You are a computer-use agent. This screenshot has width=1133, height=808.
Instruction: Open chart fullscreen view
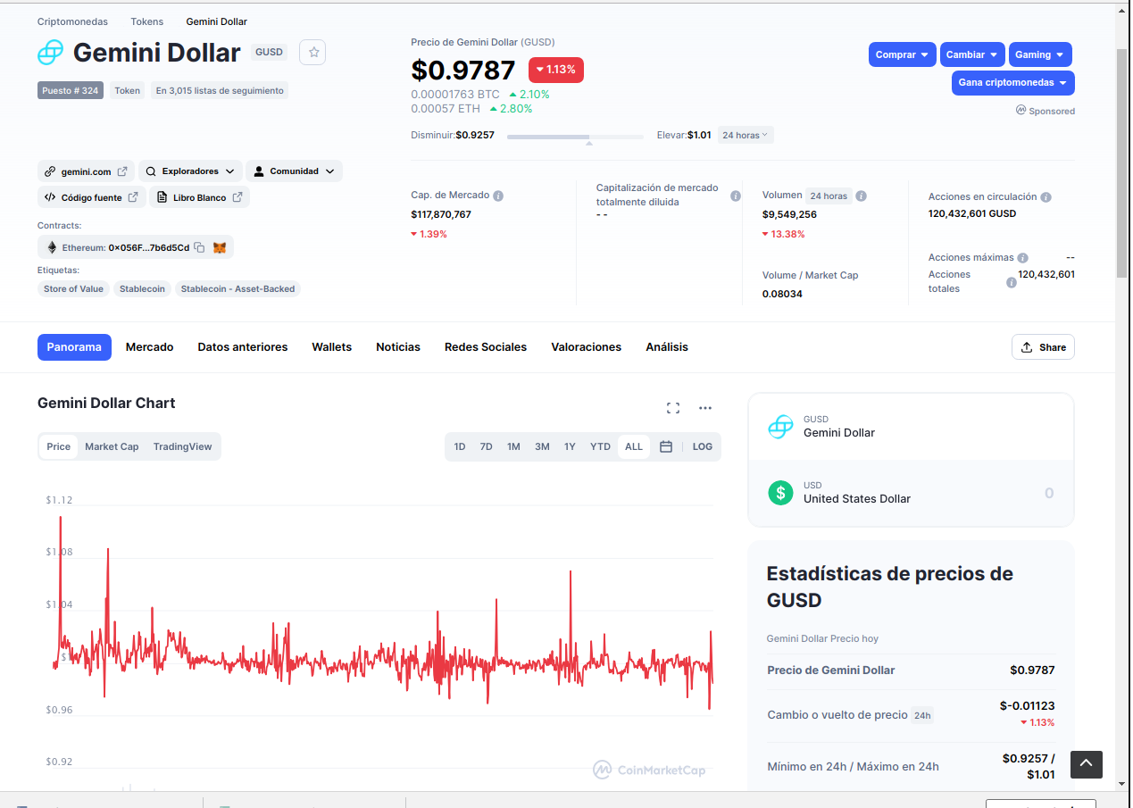[x=673, y=408]
